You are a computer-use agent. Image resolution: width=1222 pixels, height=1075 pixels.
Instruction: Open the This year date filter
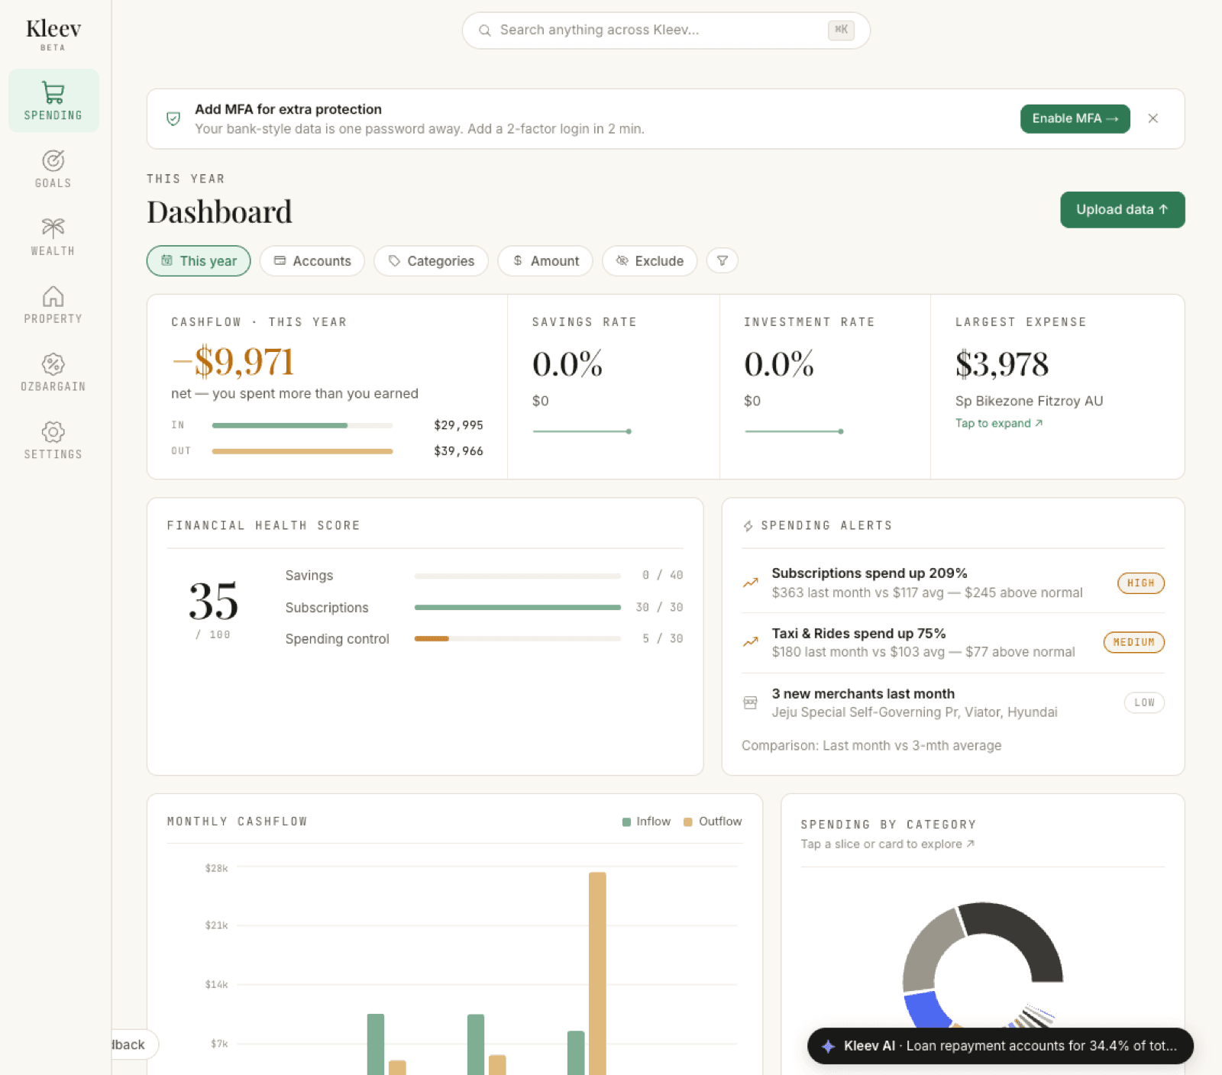pyautogui.click(x=199, y=261)
